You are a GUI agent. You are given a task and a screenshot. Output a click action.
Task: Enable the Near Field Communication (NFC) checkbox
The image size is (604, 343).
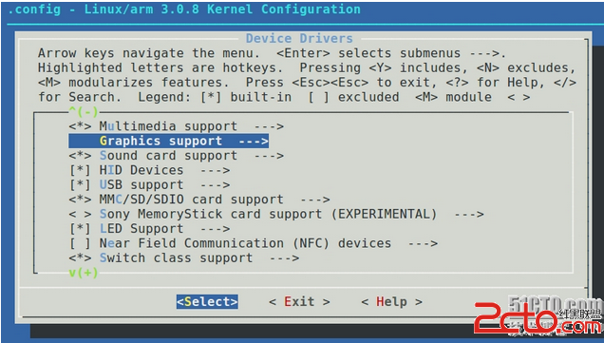(80, 243)
